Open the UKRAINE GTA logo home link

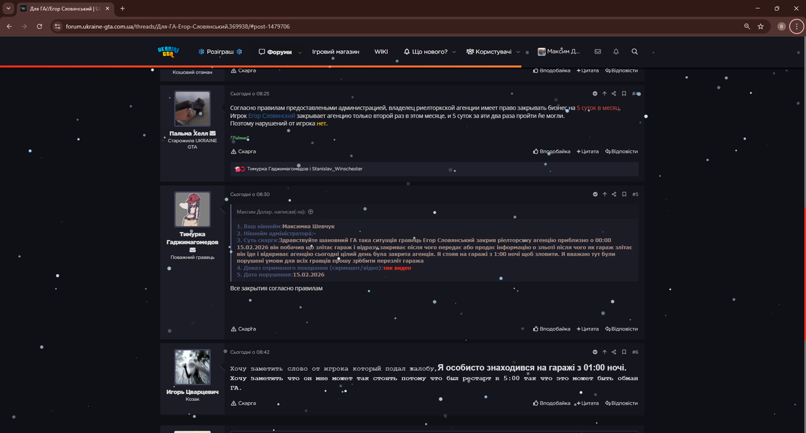coord(168,52)
